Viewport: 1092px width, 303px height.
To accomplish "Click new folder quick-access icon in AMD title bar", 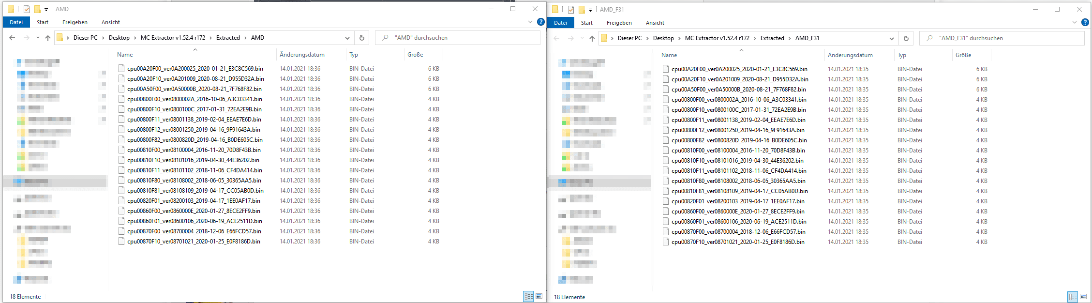I will tap(37, 9).
